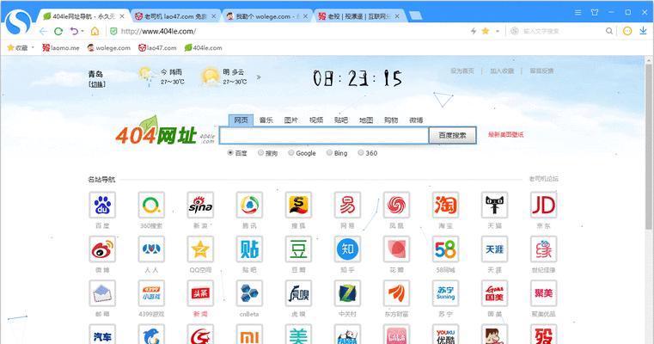Open the wolege.com bookmark
Screen dimensions: 654x344
point(109,47)
